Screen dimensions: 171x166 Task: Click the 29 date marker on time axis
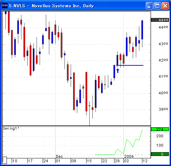click(x=117, y=161)
